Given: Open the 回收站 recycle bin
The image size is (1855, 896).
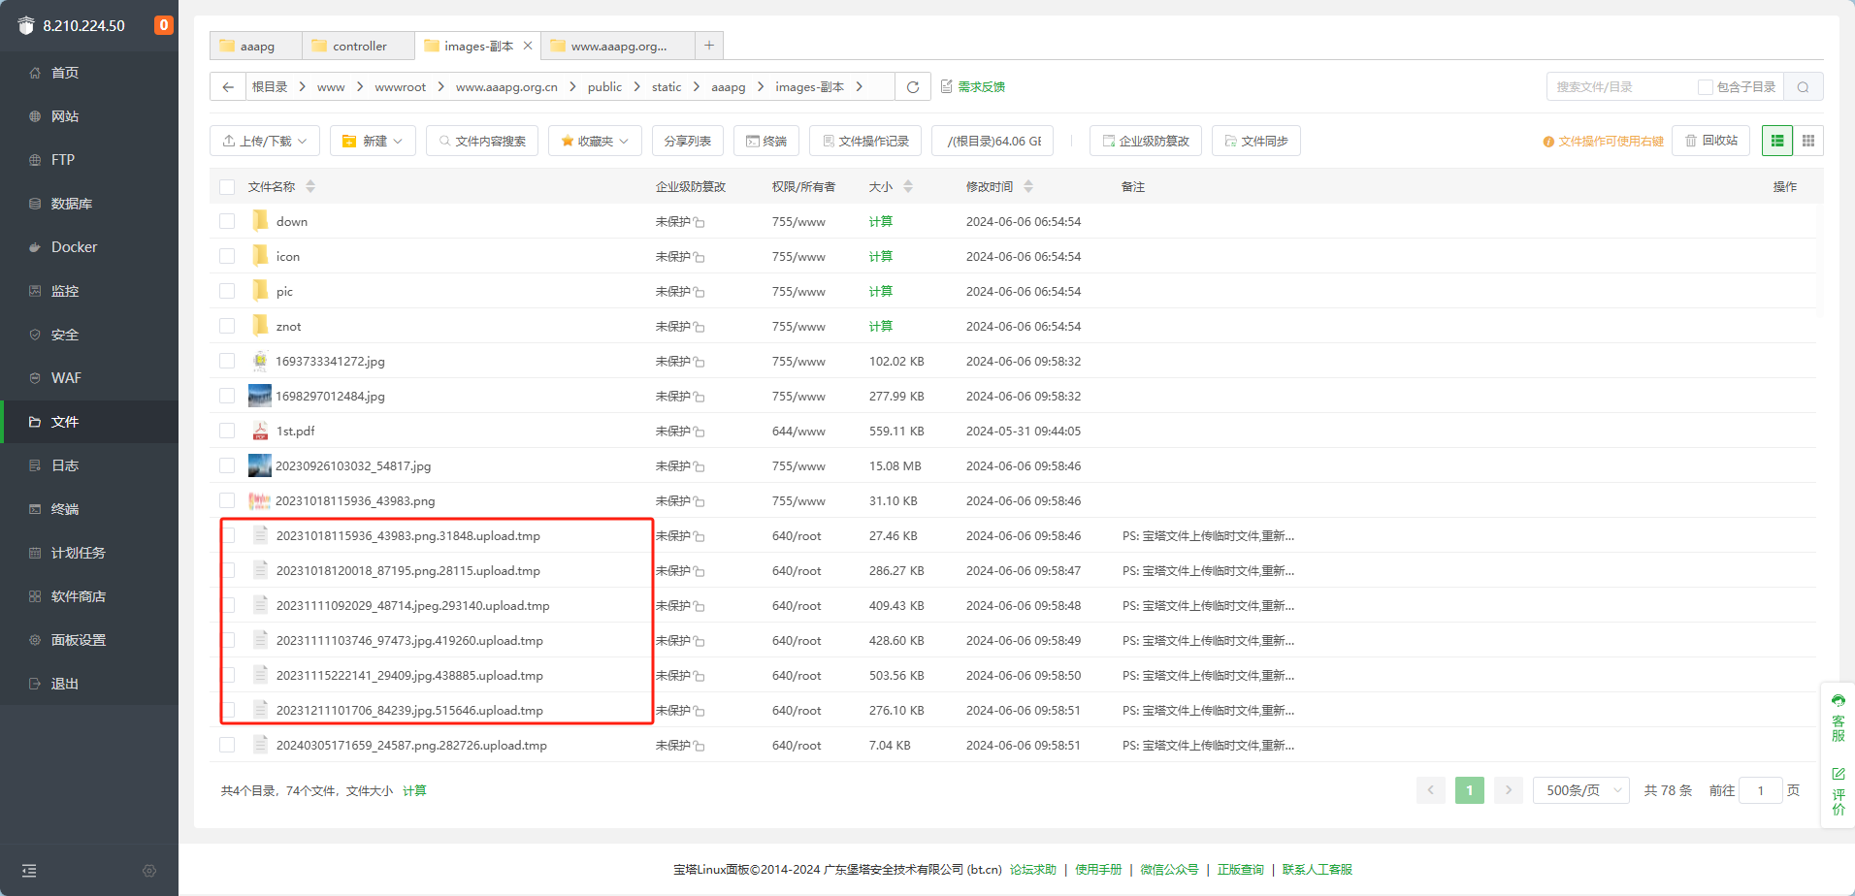Looking at the screenshot, I should 1711,141.
